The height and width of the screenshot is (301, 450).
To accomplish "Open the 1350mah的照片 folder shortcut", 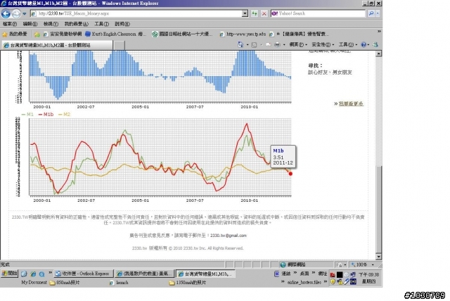I will 188,283.
